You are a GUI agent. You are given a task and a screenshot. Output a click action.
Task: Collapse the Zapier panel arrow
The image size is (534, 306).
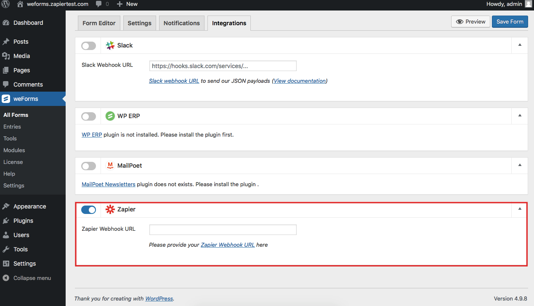click(x=520, y=209)
